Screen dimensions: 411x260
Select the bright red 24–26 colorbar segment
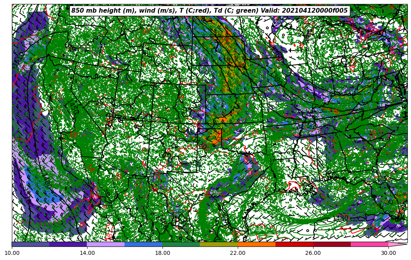294,244
